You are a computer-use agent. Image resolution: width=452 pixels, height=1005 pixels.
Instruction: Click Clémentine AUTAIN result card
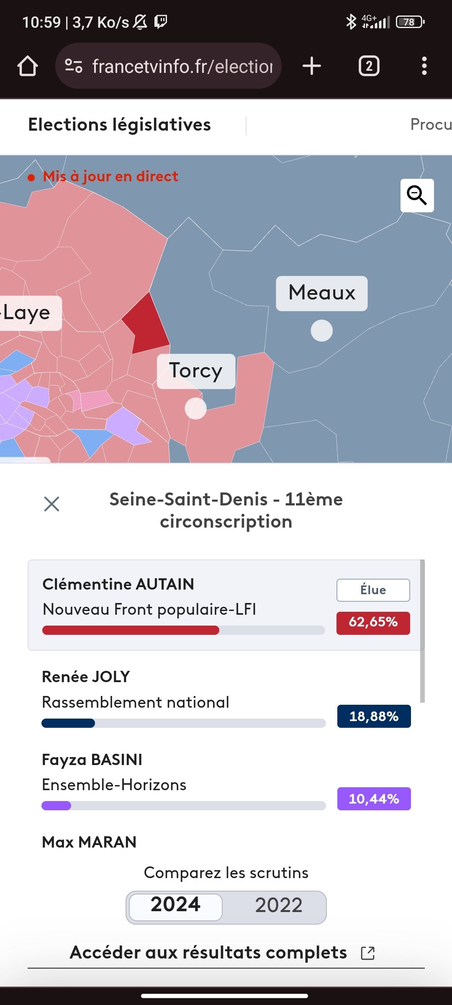click(x=226, y=605)
